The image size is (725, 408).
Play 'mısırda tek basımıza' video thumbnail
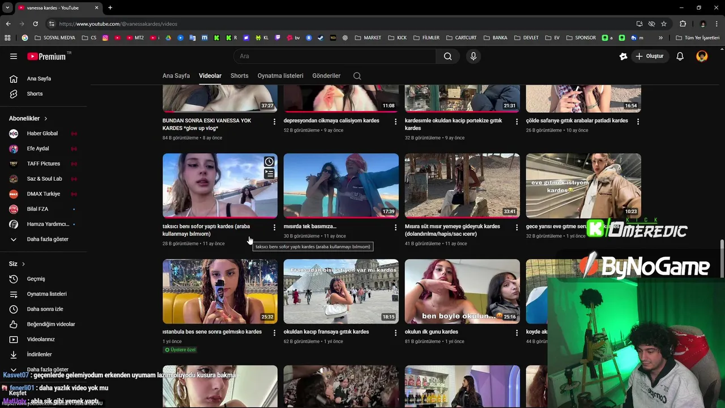click(341, 185)
